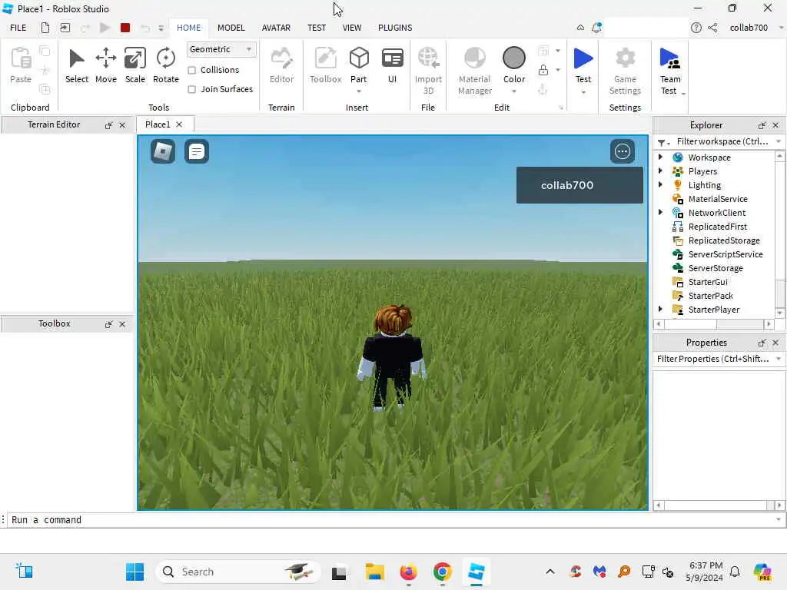Select the Select tool

77,65
